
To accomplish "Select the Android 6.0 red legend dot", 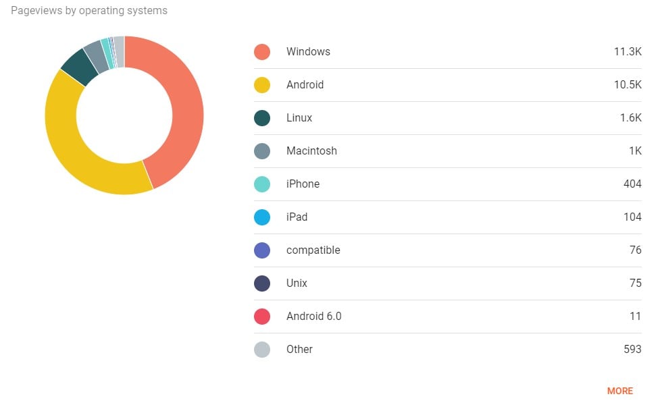I will (x=262, y=317).
